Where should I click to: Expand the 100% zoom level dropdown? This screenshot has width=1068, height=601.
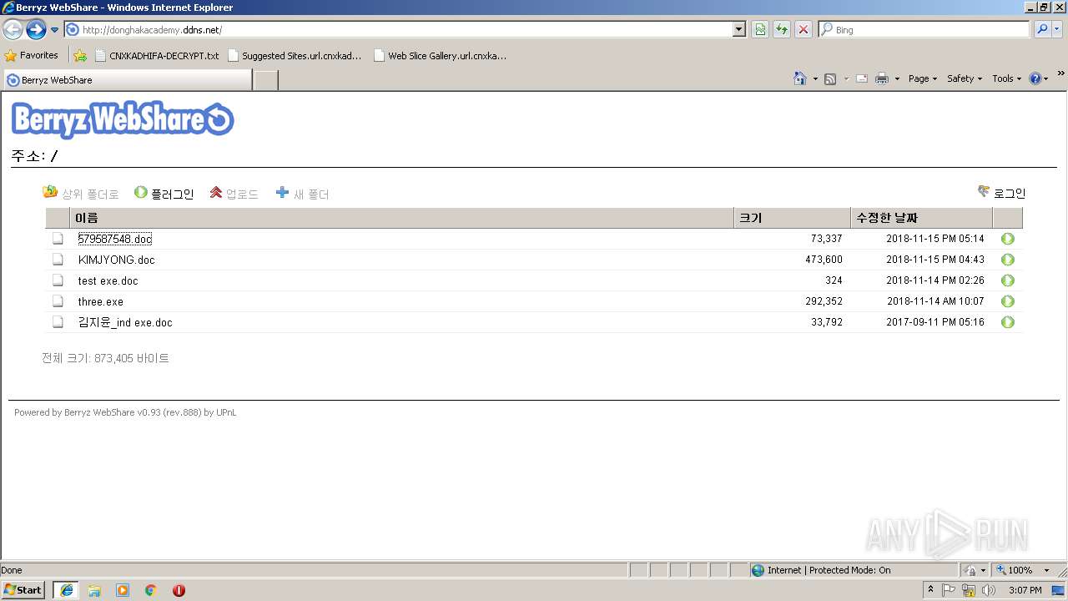(1046, 570)
